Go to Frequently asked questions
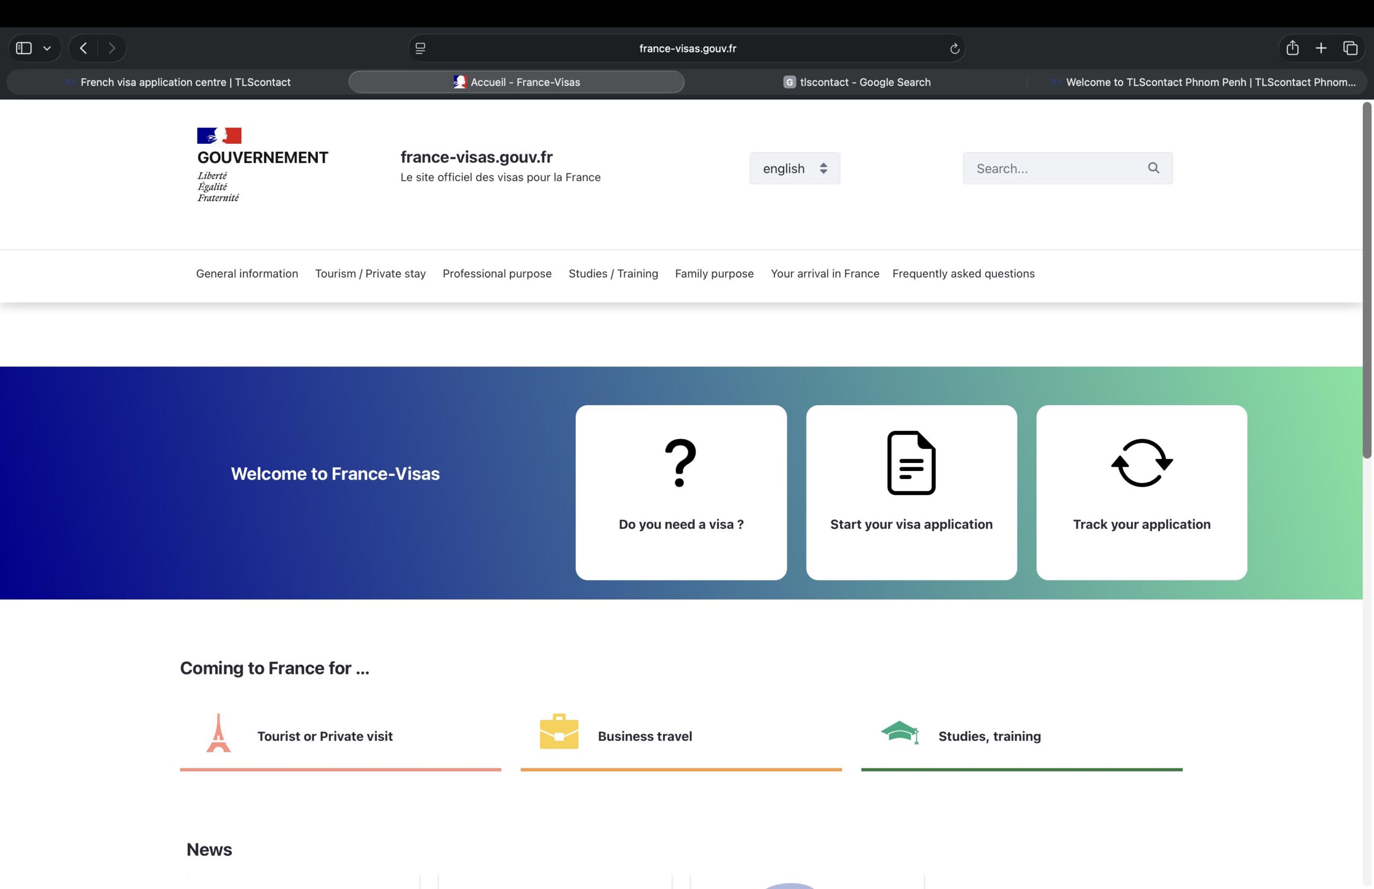1374x889 pixels. pyautogui.click(x=963, y=274)
